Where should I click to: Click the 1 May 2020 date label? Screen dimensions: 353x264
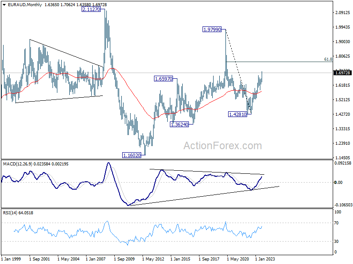coord(238,259)
